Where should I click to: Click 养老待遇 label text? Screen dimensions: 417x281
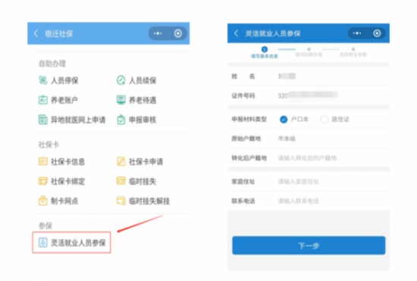point(143,100)
